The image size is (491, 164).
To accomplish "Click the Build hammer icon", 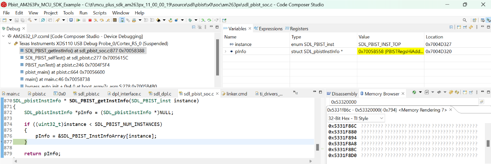I will click(x=30, y=20).
